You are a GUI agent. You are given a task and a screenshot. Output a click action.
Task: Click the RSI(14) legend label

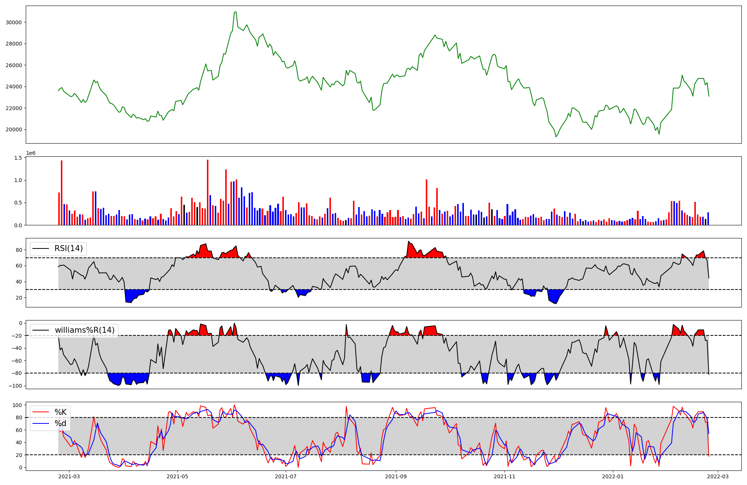click(x=69, y=248)
